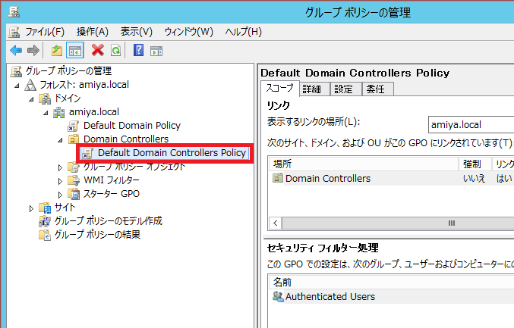
Task: Click the Domain Controllers OU icon in tree
Action: coord(74,139)
